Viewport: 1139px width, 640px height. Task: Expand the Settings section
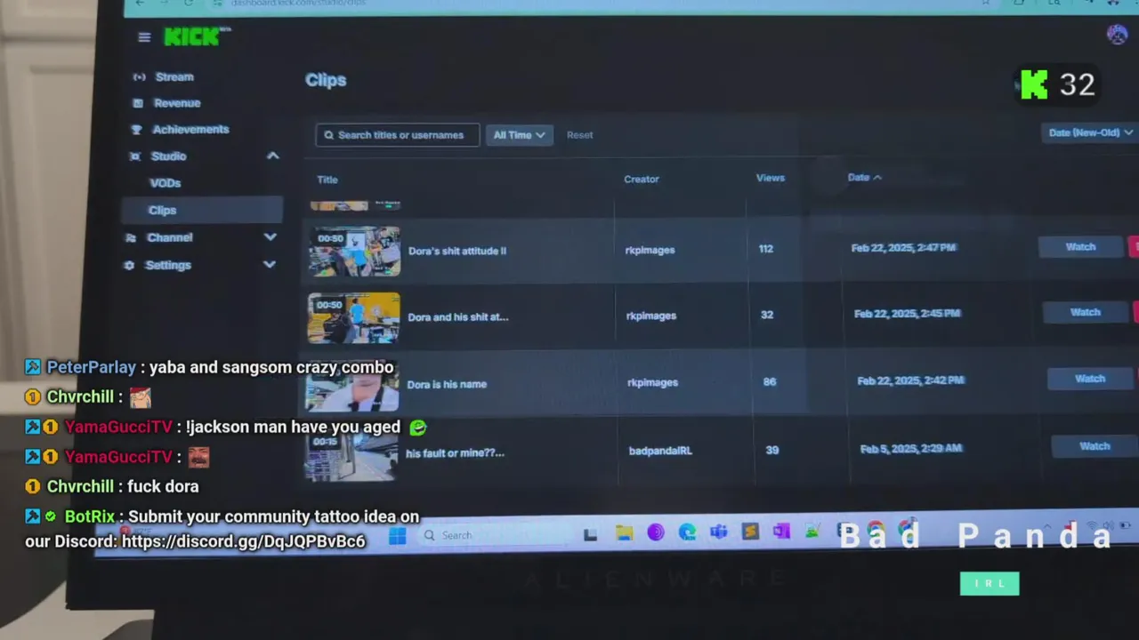pos(270,265)
